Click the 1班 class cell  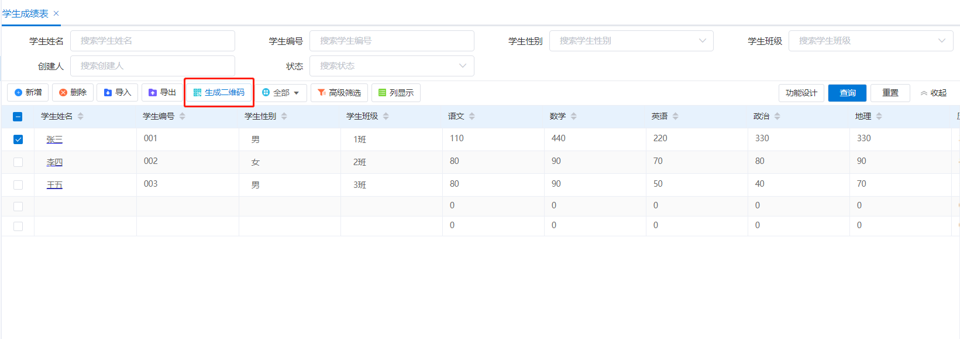coord(360,139)
